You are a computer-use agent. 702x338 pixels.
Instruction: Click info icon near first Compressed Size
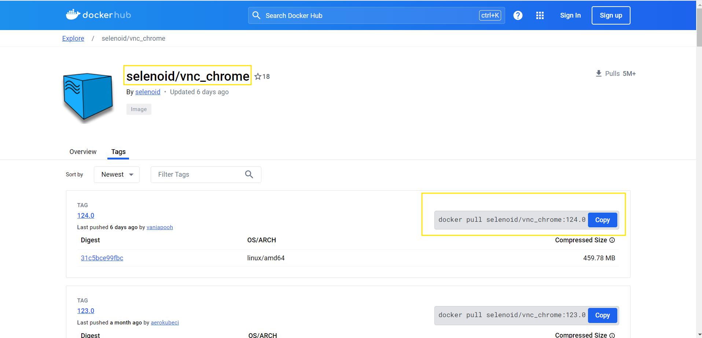click(x=612, y=240)
